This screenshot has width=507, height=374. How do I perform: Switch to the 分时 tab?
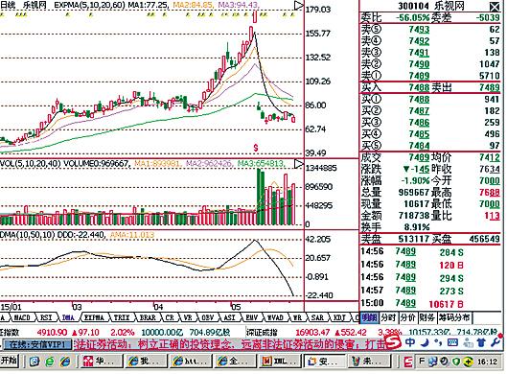[x=388, y=318]
